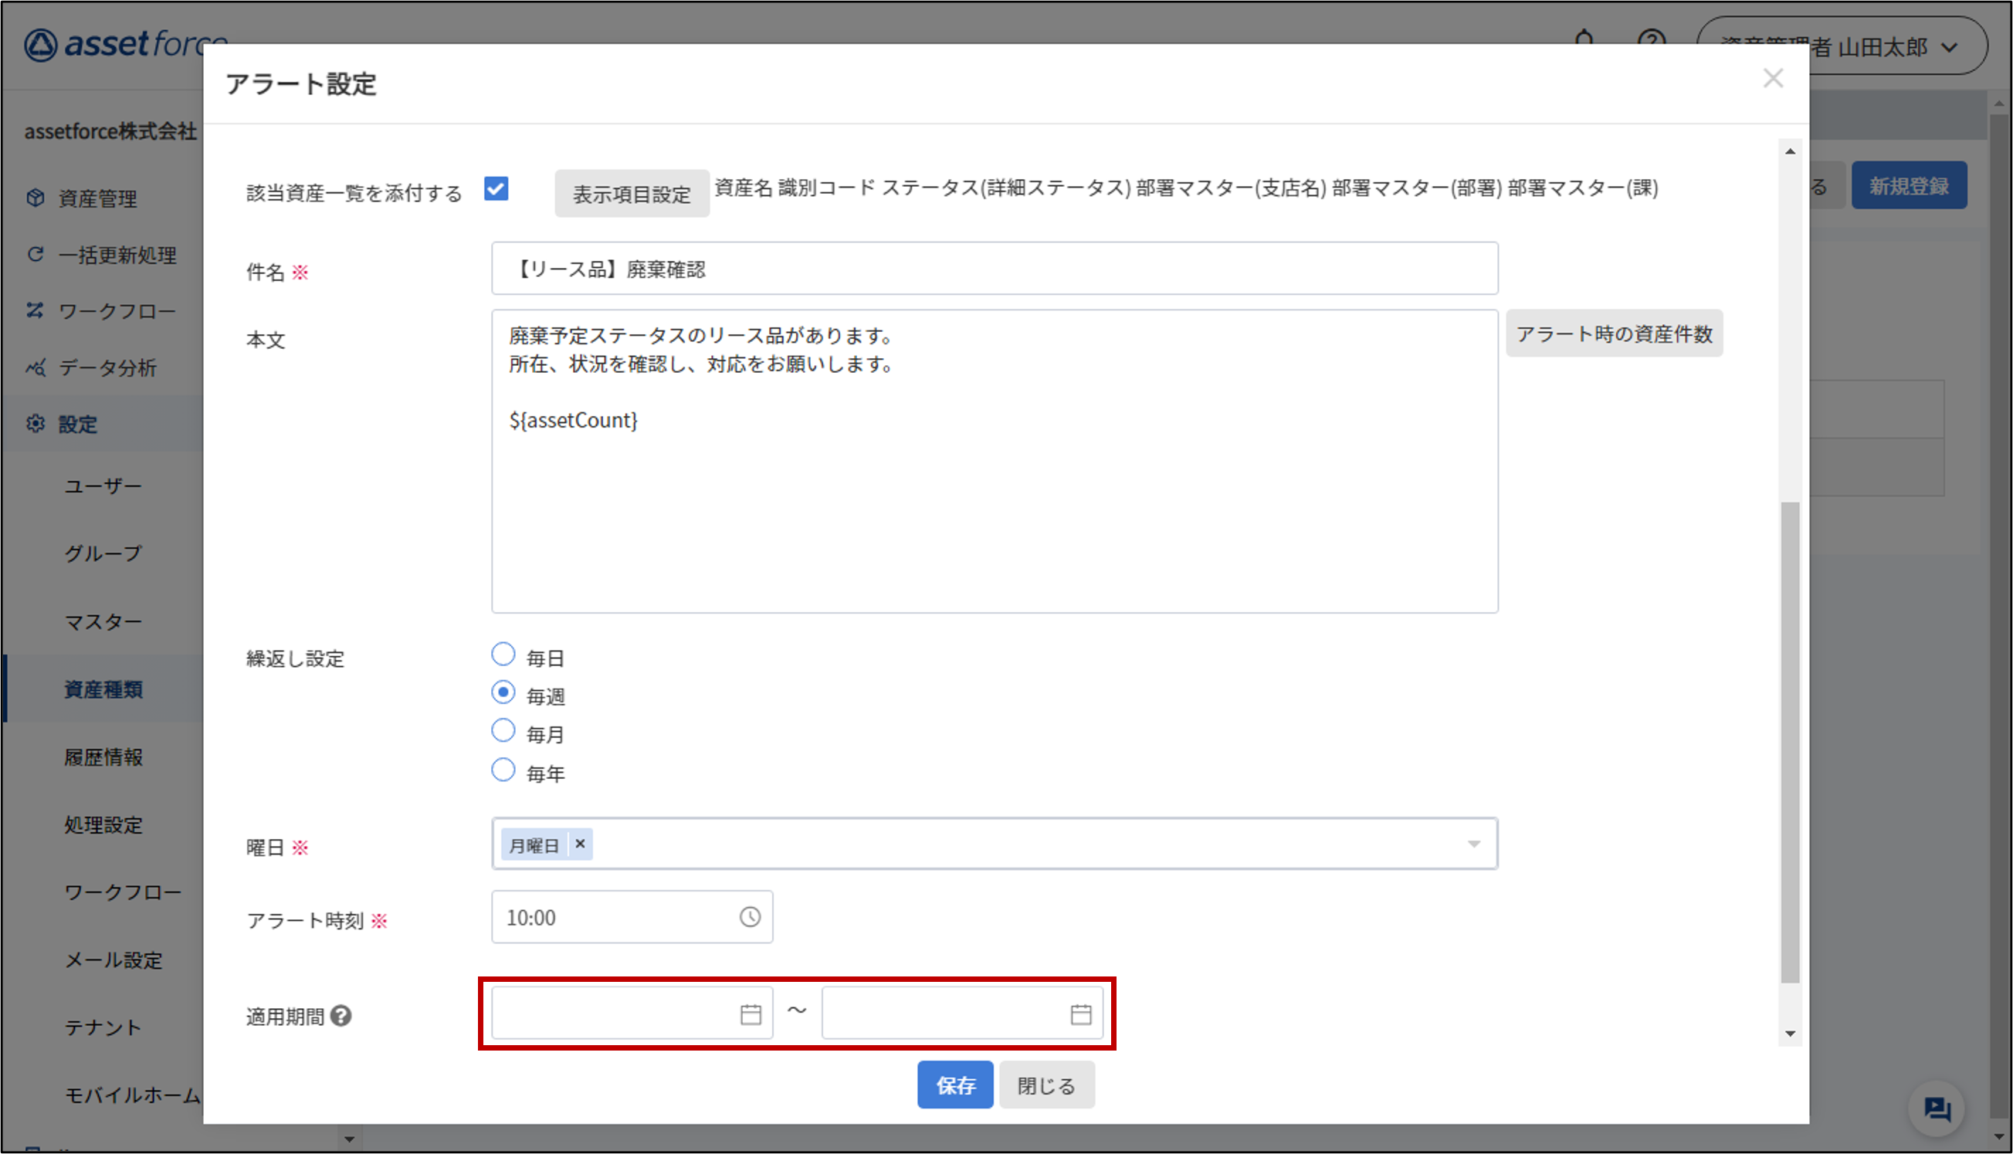Click the アラート時刻 time input field
2013x1154 pixels.
click(632, 917)
